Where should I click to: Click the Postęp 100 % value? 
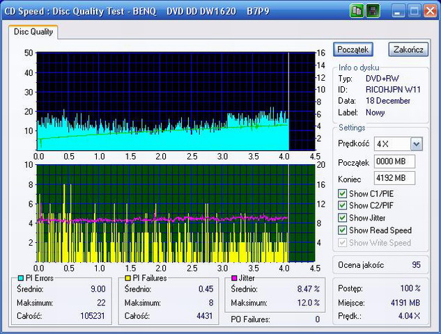pos(410,288)
